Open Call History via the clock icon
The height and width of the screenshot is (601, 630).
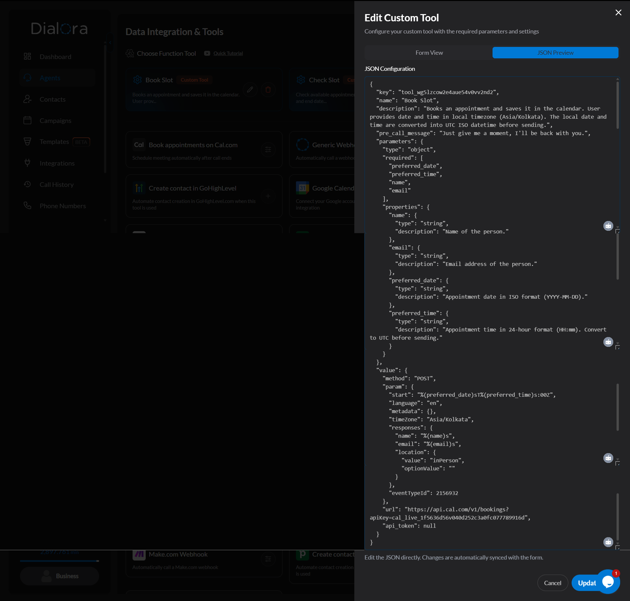(28, 184)
